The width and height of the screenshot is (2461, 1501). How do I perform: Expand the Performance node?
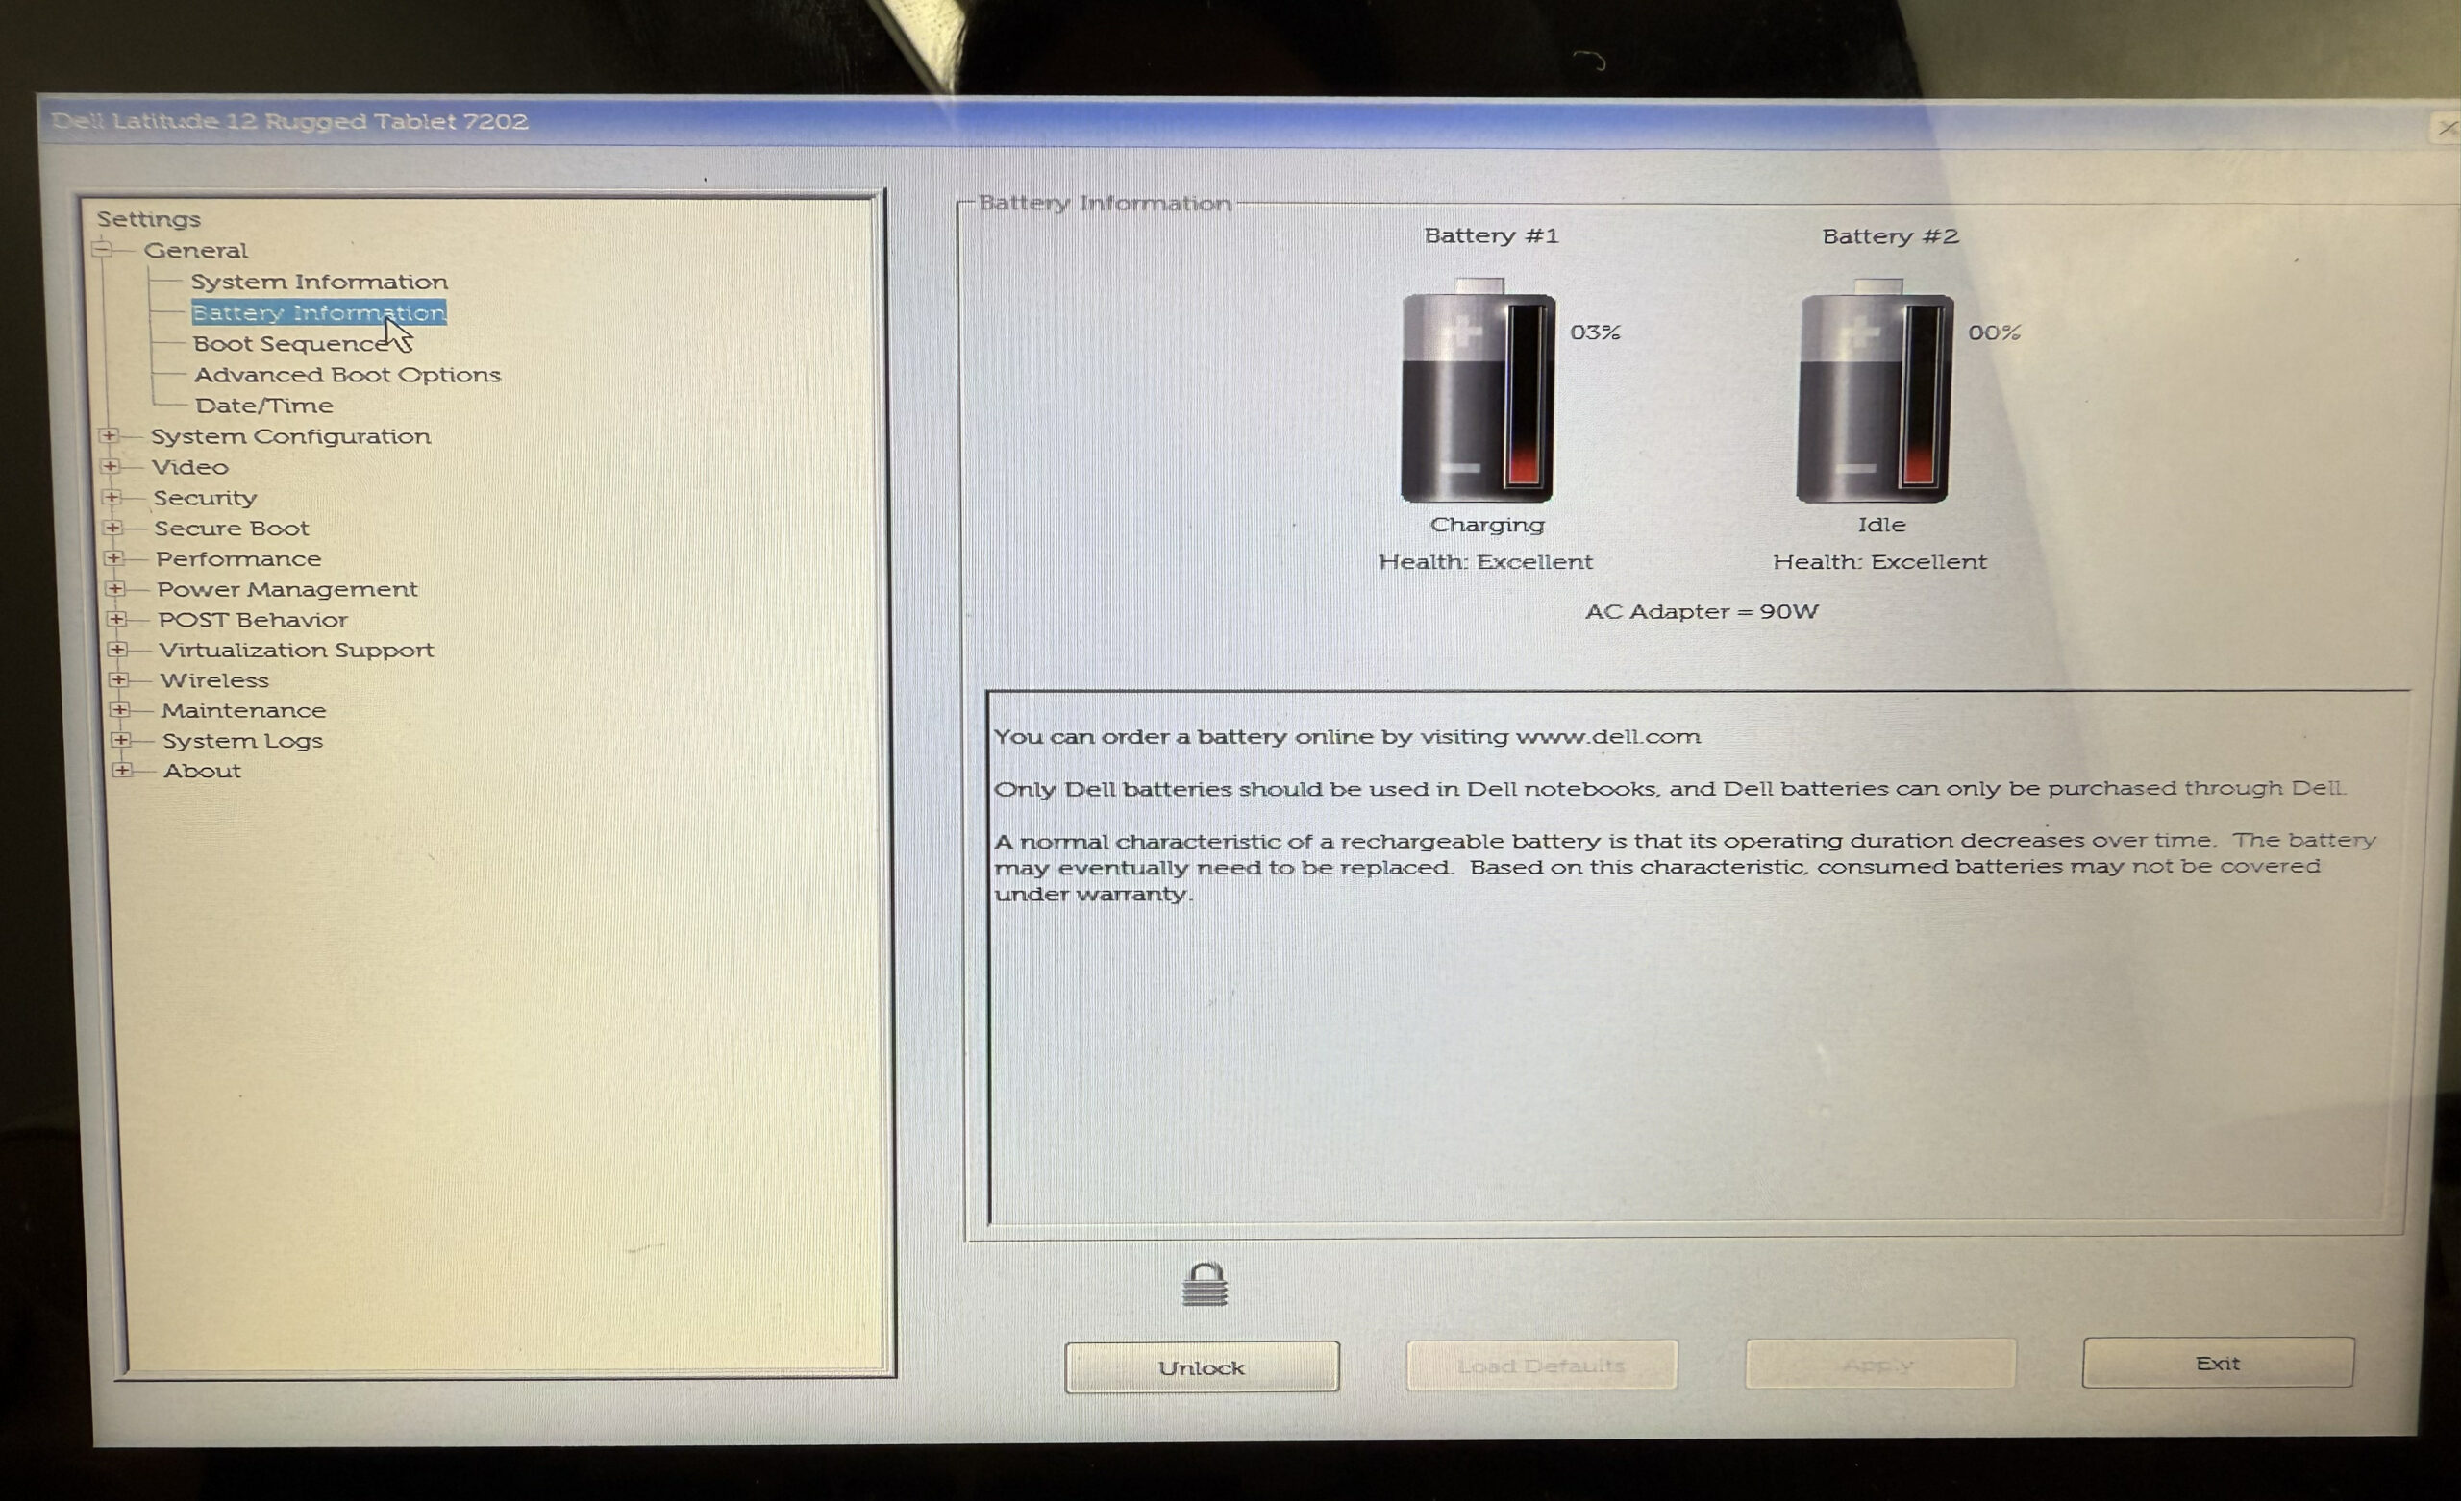click(x=112, y=558)
